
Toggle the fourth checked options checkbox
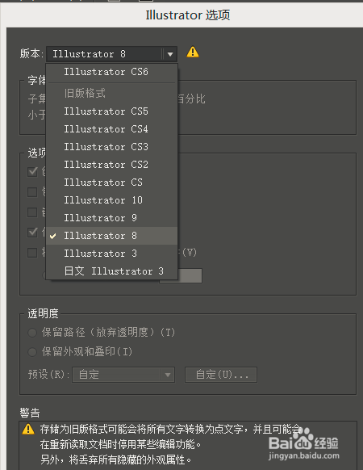coord(32,233)
